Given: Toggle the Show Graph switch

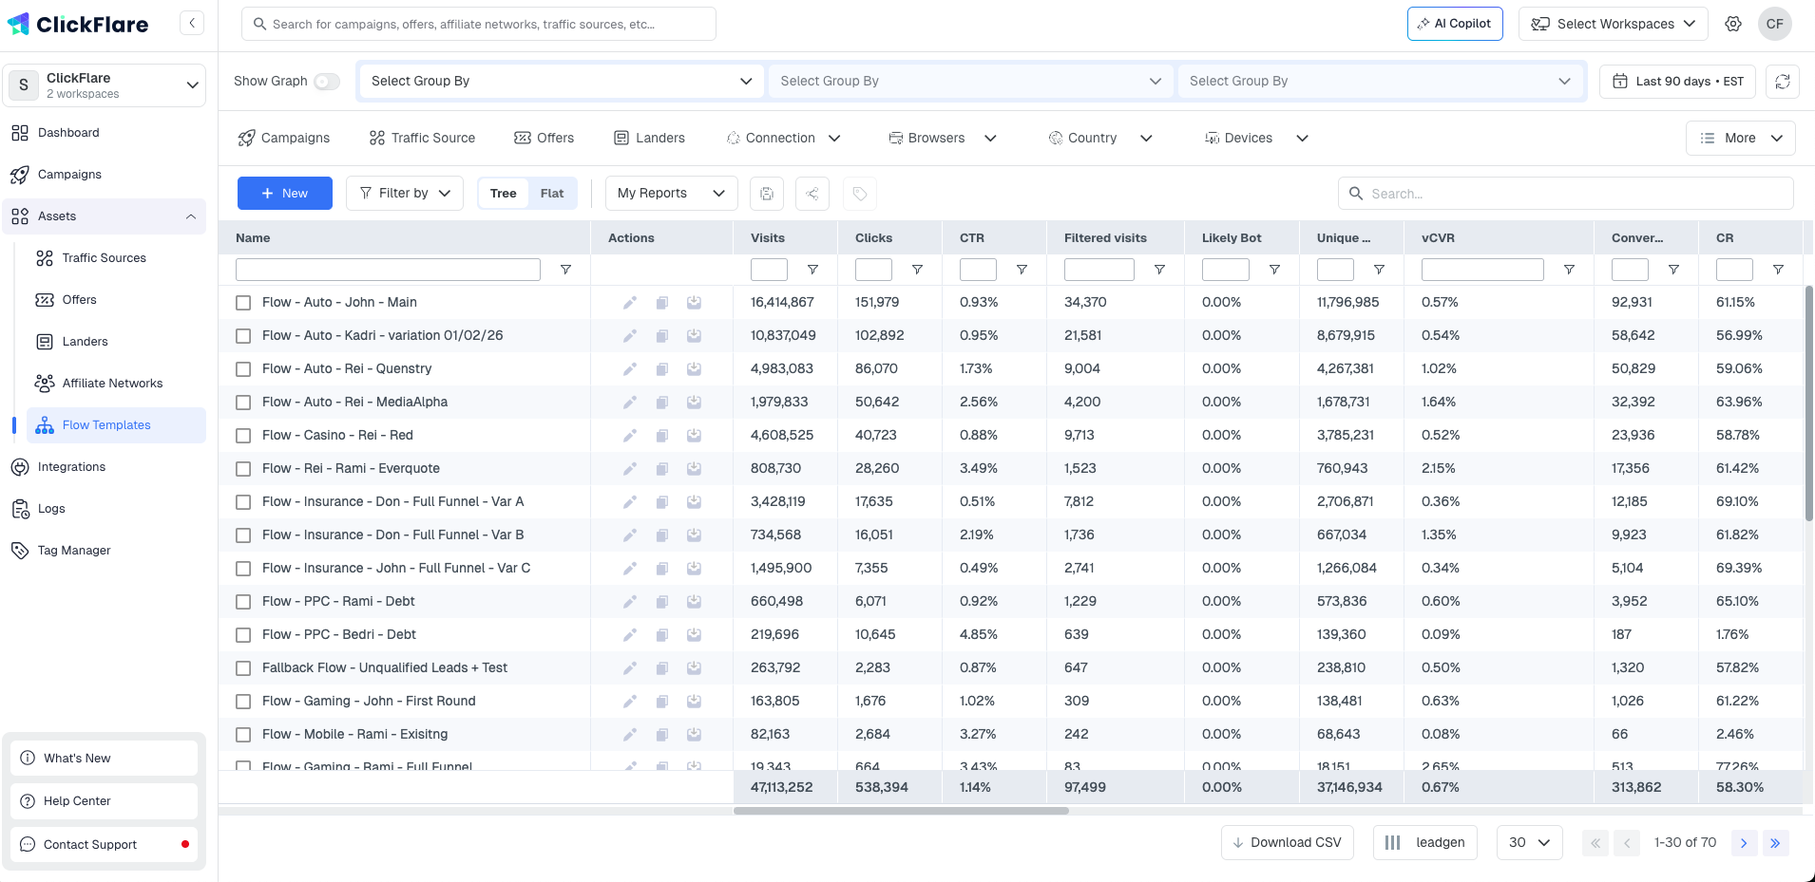Looking at the screenshot, I should pyautogui.click(x=327, y=82).
